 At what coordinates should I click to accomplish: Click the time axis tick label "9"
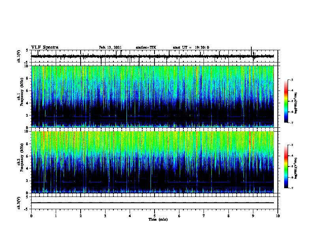coord(253,216)
